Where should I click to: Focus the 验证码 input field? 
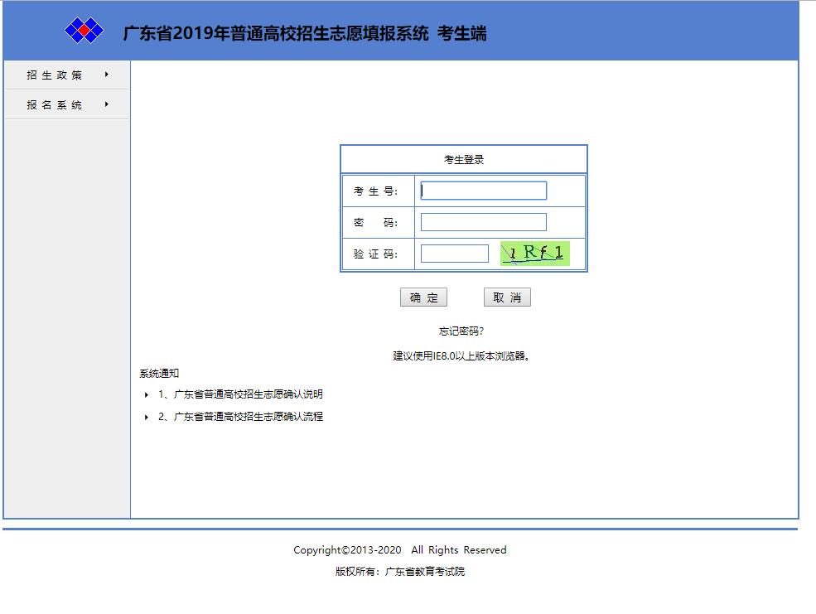[454, 254]
